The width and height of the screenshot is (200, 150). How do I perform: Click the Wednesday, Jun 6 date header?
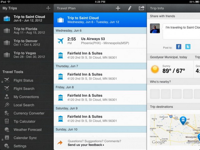pyautogui.click(x=100, y=30)
